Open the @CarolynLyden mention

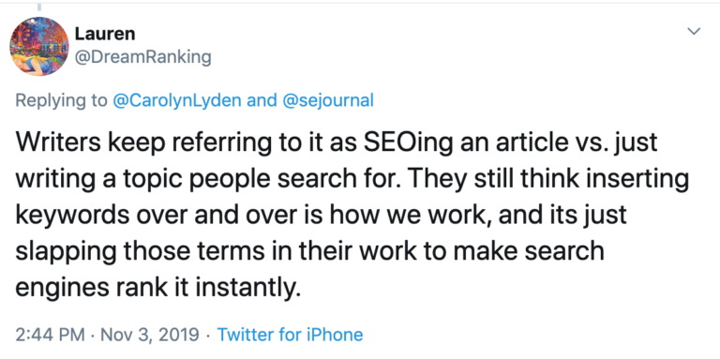177,100
